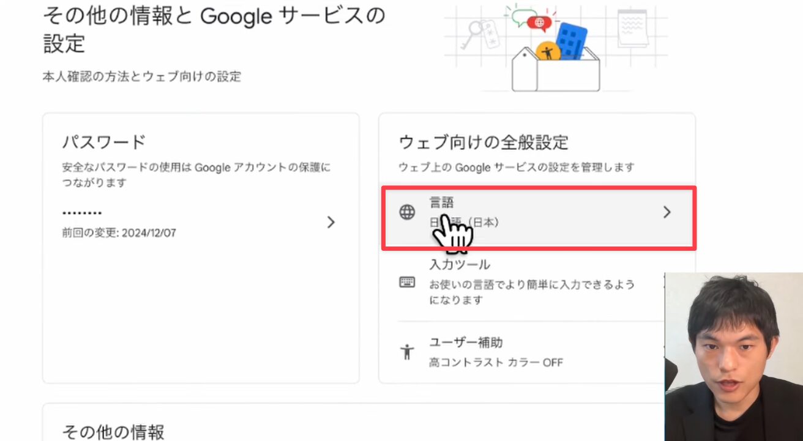Click the 前回の変更 date text
This screenshot has width=803, height=441.
(119, 233)
